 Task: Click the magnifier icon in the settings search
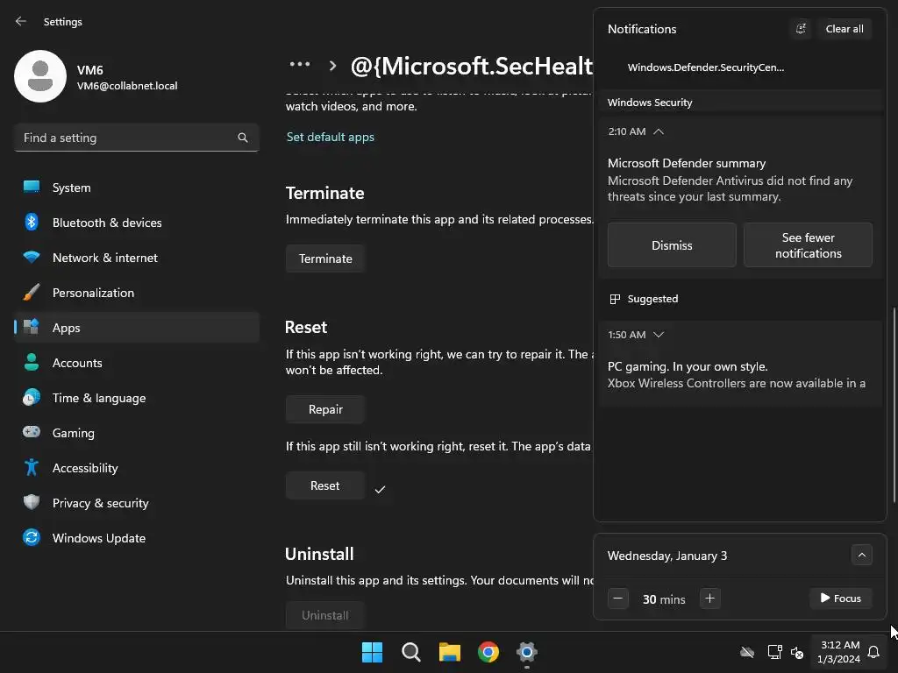click(242, 138)
